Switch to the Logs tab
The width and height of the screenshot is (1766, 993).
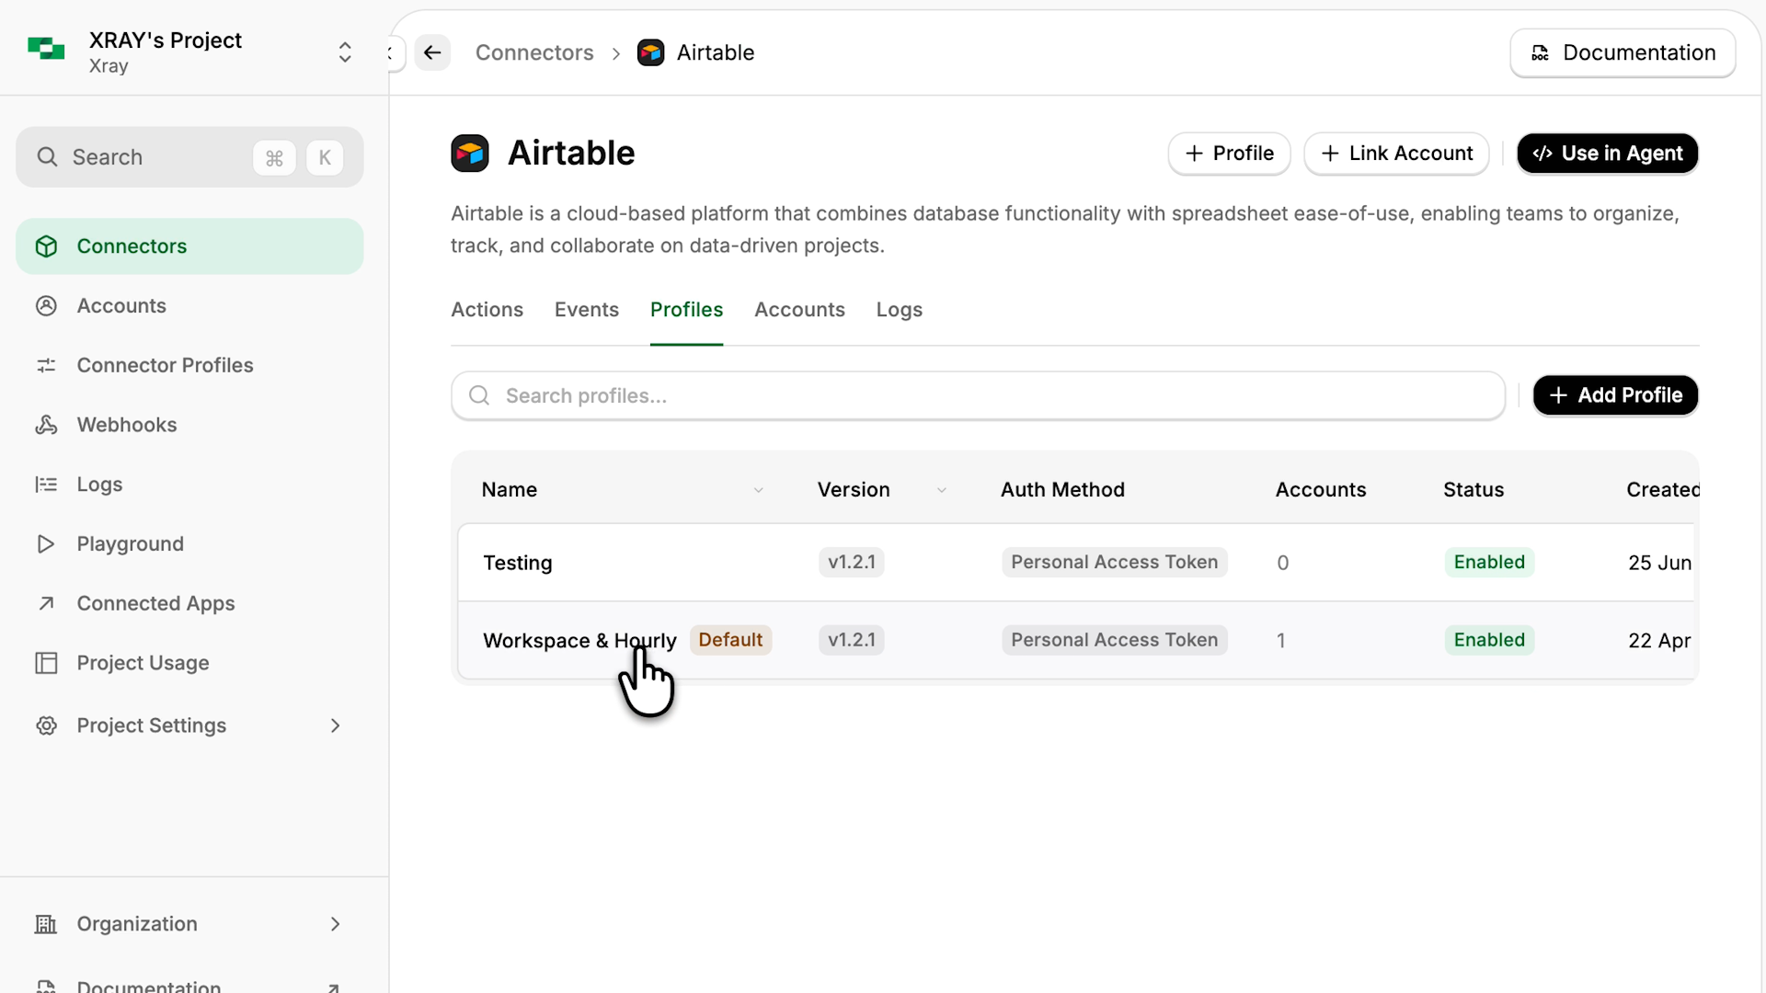click(x=899, y=310)
